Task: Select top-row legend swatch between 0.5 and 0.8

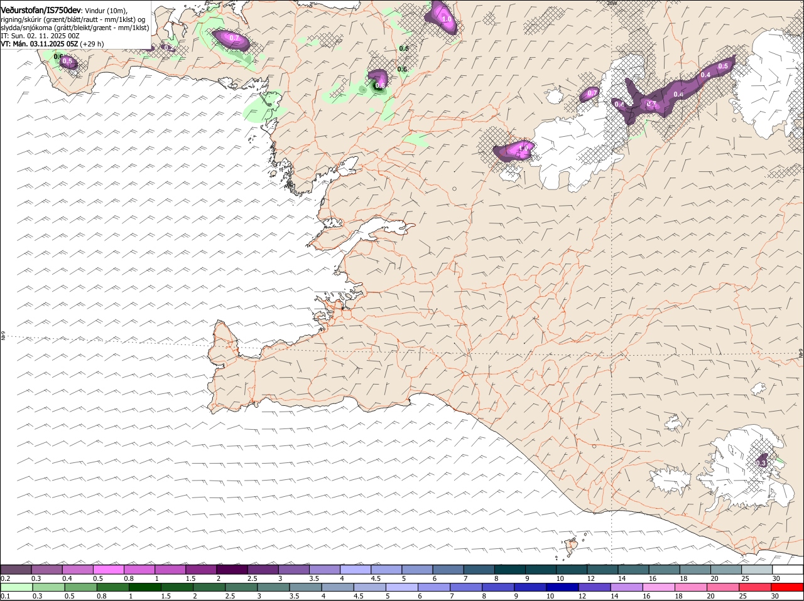Action: click(x=108, y=570)
